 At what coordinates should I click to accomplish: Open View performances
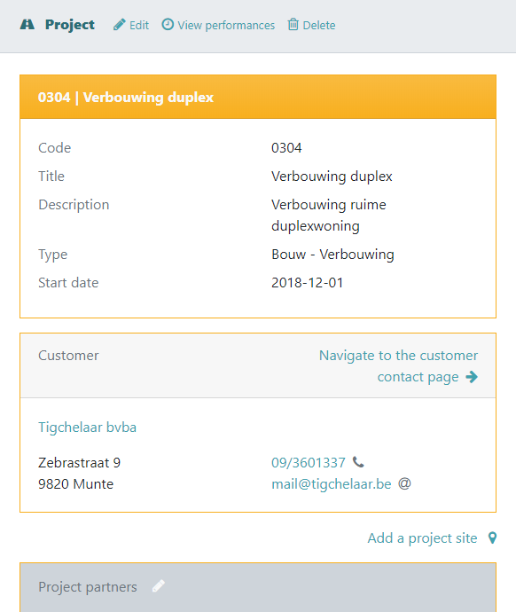218,25
